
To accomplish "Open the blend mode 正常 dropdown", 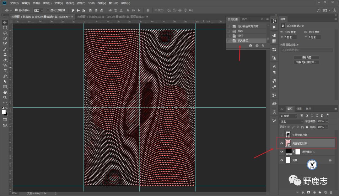I will [292, 121].
